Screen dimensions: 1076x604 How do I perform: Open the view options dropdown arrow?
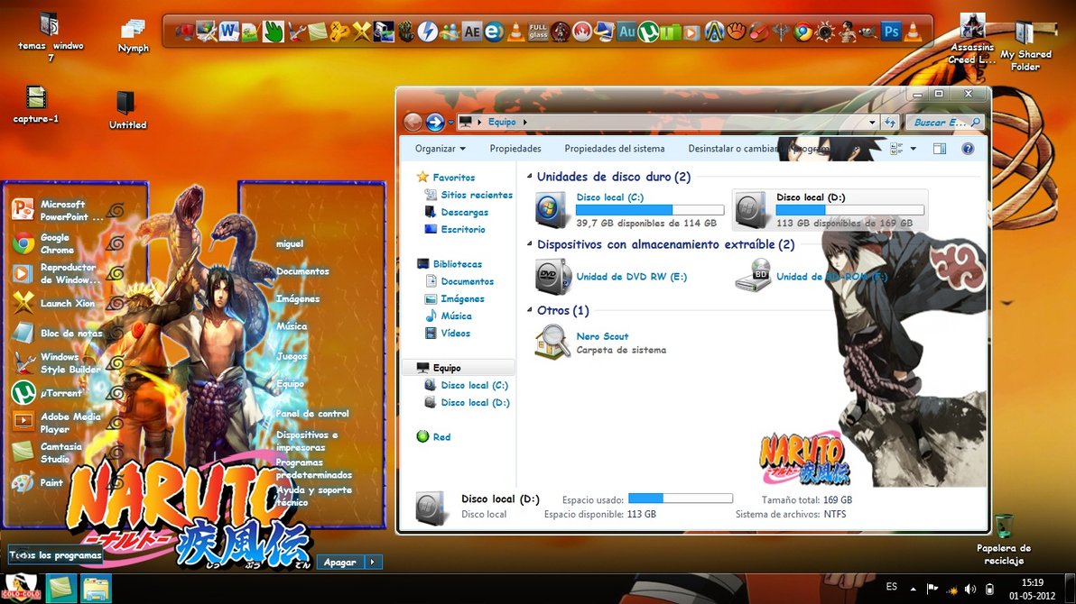(x=914, y=149)
